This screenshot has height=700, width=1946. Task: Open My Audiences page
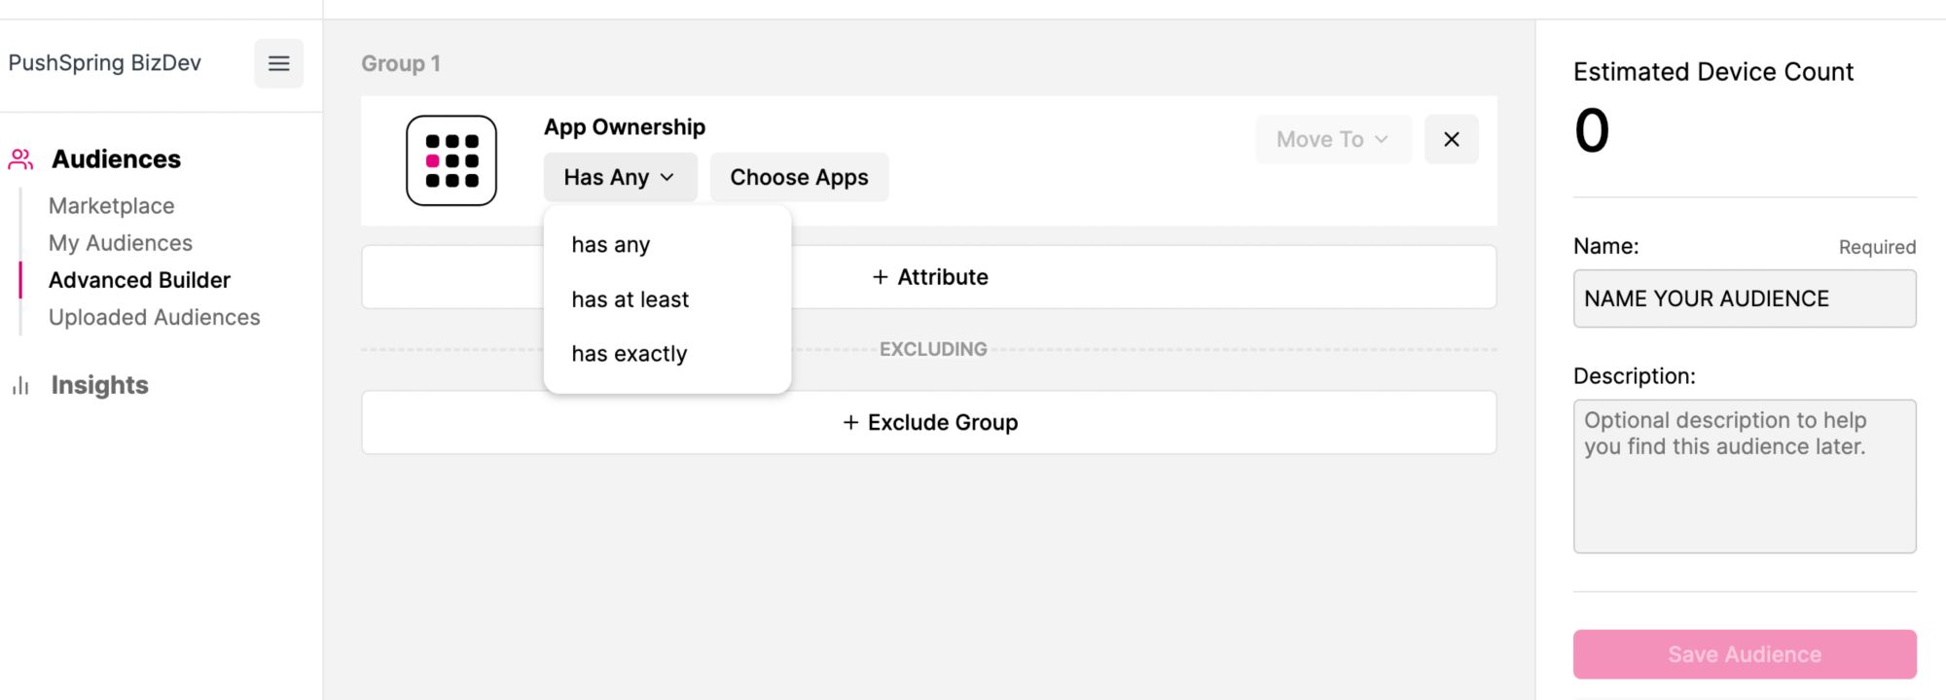(121, 243)
